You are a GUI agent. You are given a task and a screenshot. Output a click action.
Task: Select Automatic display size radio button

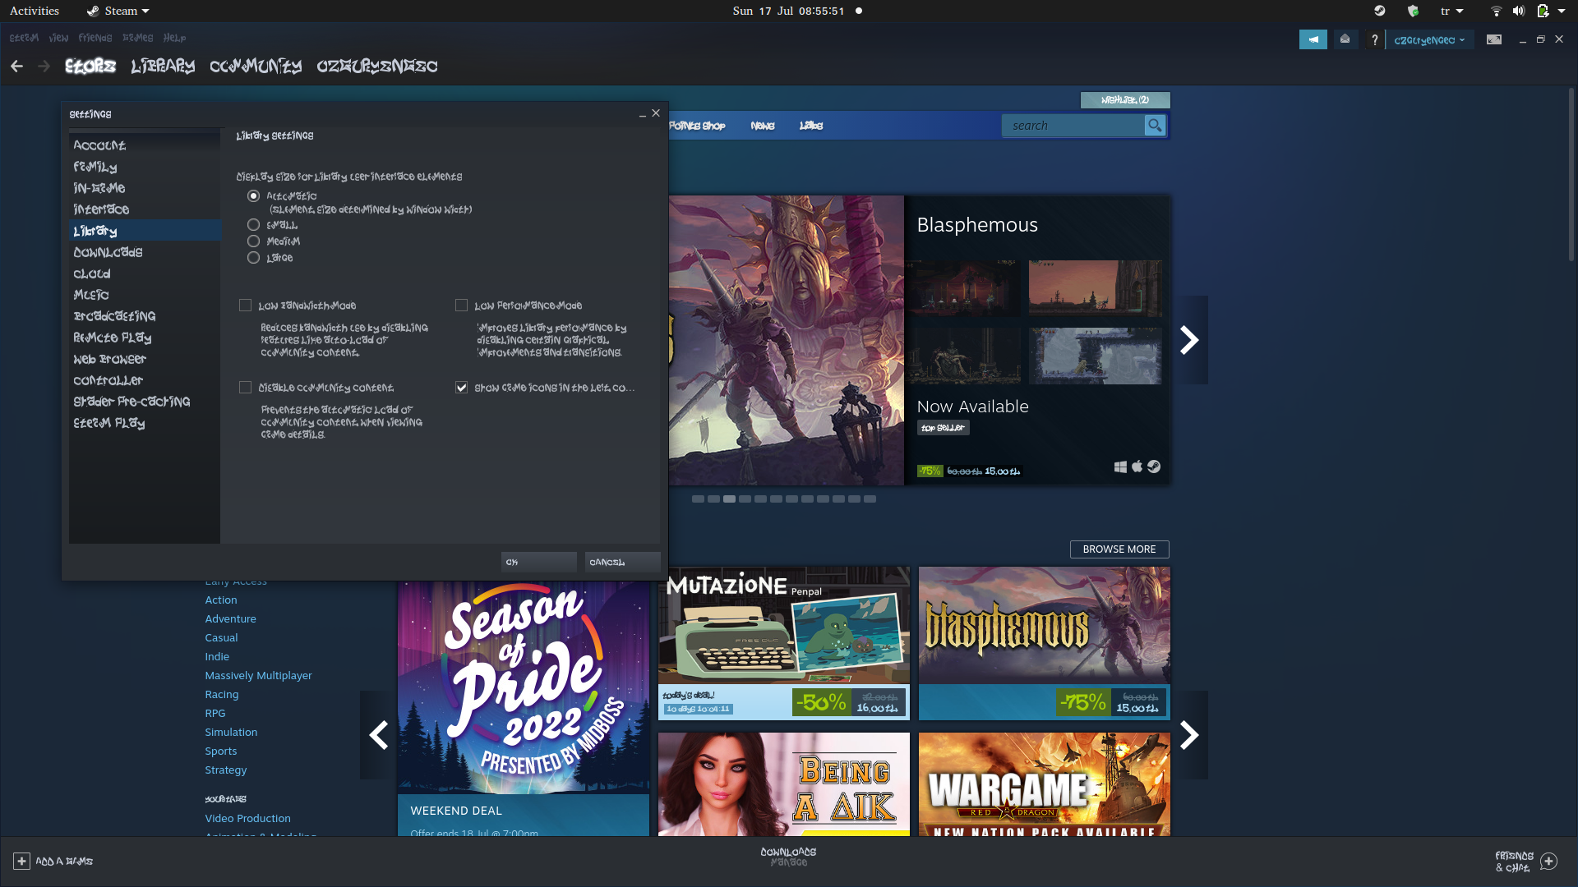coord(253,196)
